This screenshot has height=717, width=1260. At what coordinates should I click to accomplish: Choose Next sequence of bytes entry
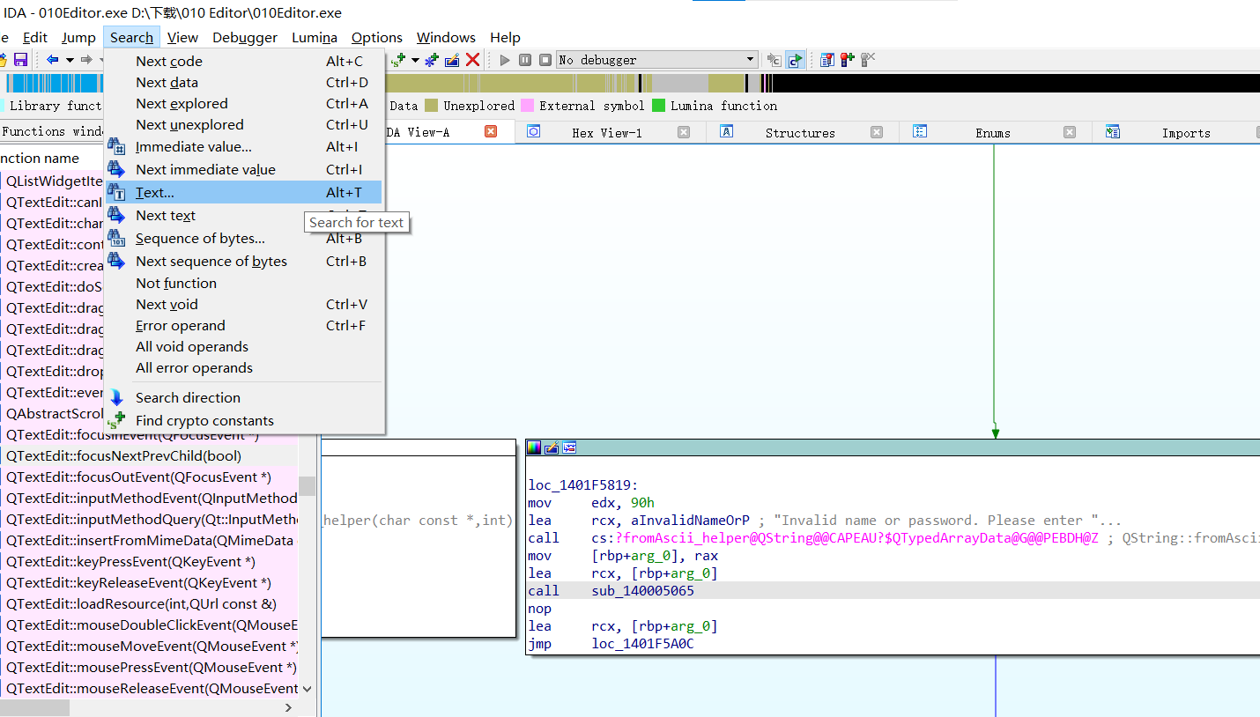point(244,261)
